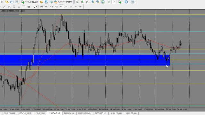Switch to MN timeframe
Image resolution: width=205 pixels, height=115 pixels.
coord(81,7)
